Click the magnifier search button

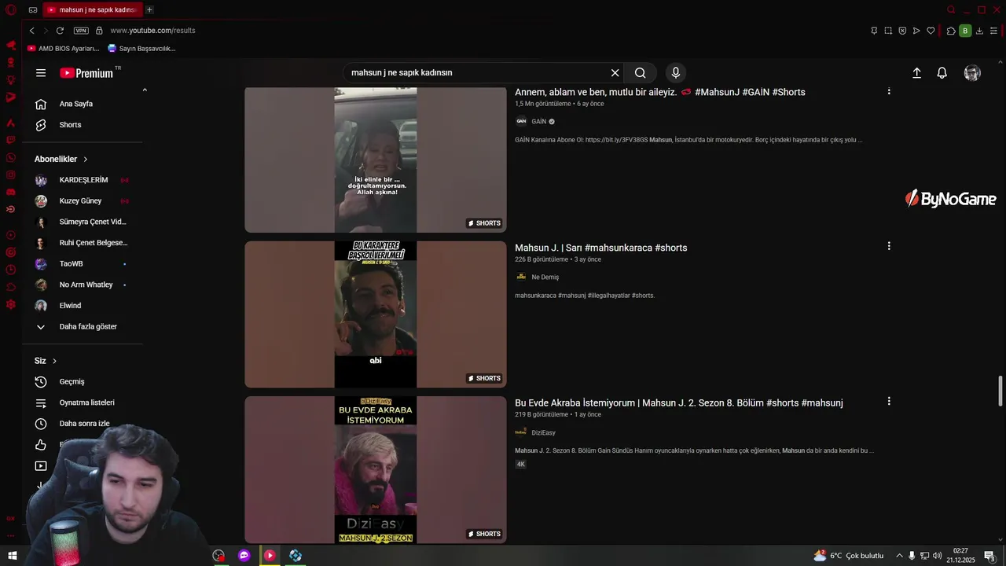(x=641, y=72)
